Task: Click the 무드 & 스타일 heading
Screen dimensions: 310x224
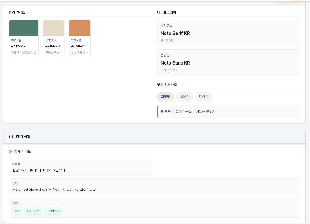Action: 167,85
